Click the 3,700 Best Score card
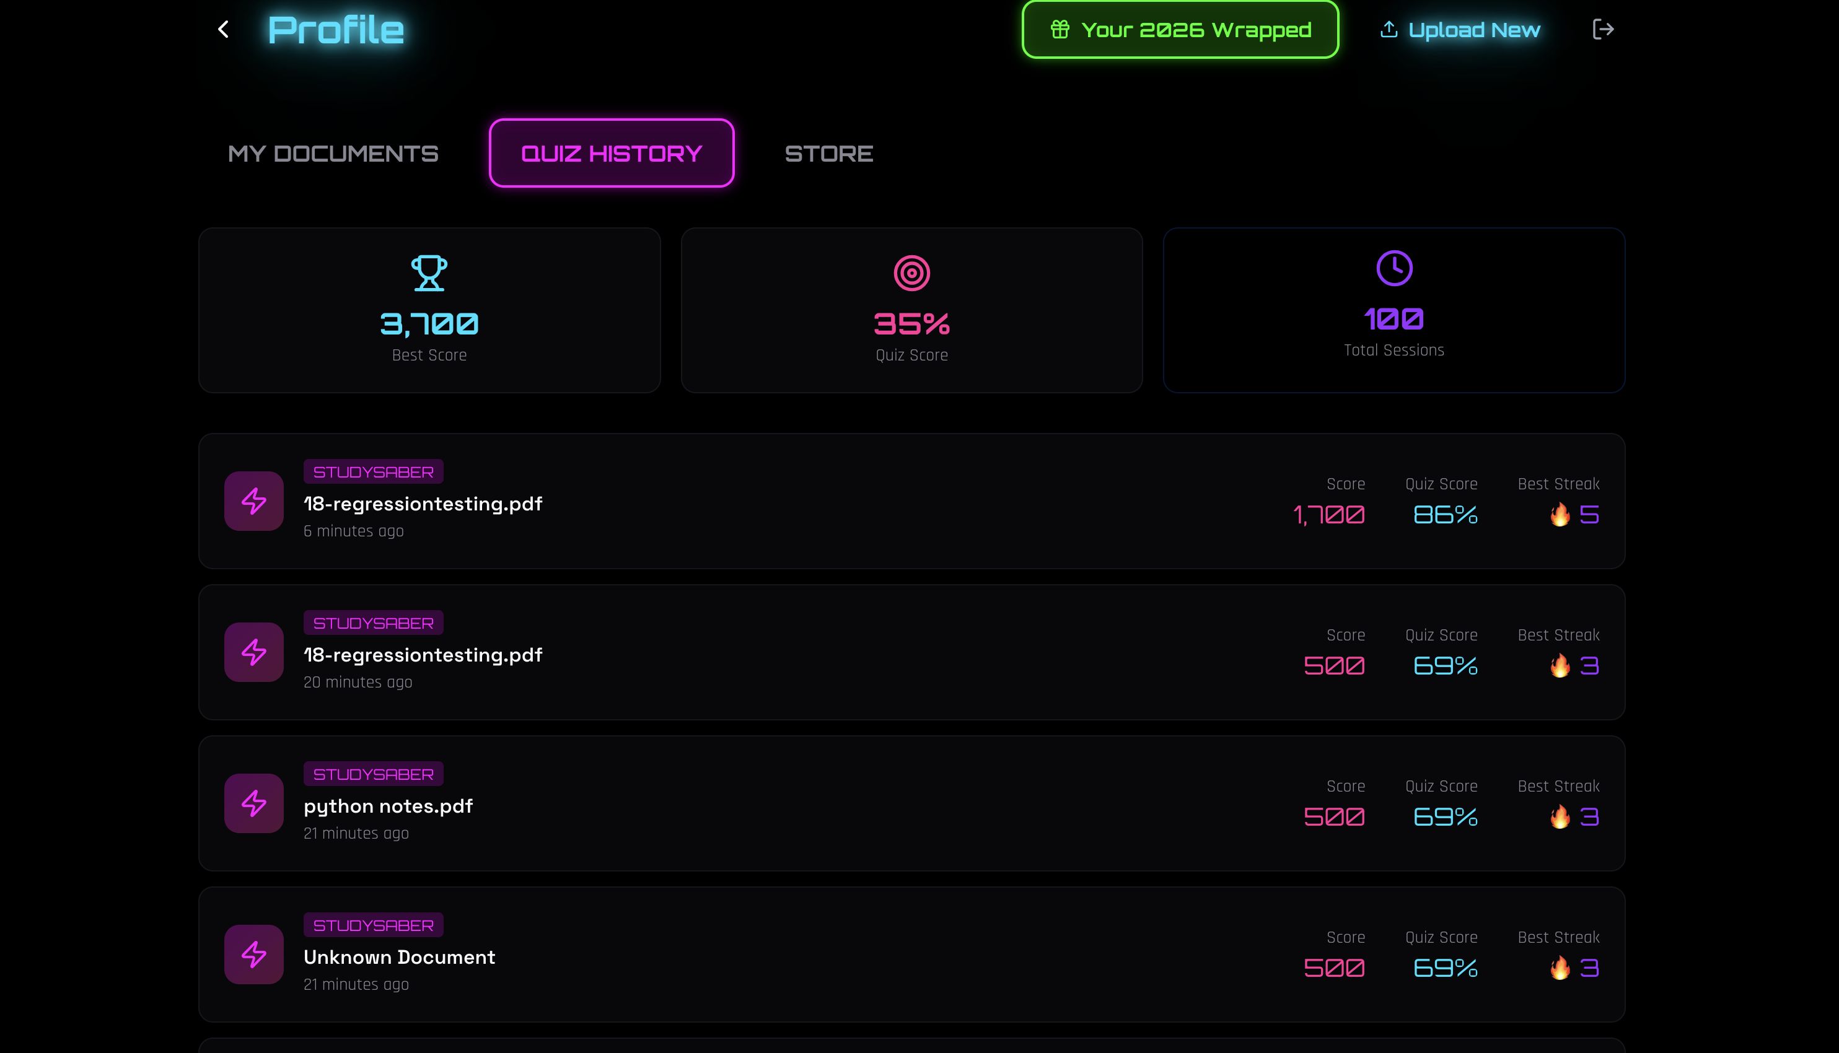Viewport: 1839px width, 1053px height. (x=429, y=311)
